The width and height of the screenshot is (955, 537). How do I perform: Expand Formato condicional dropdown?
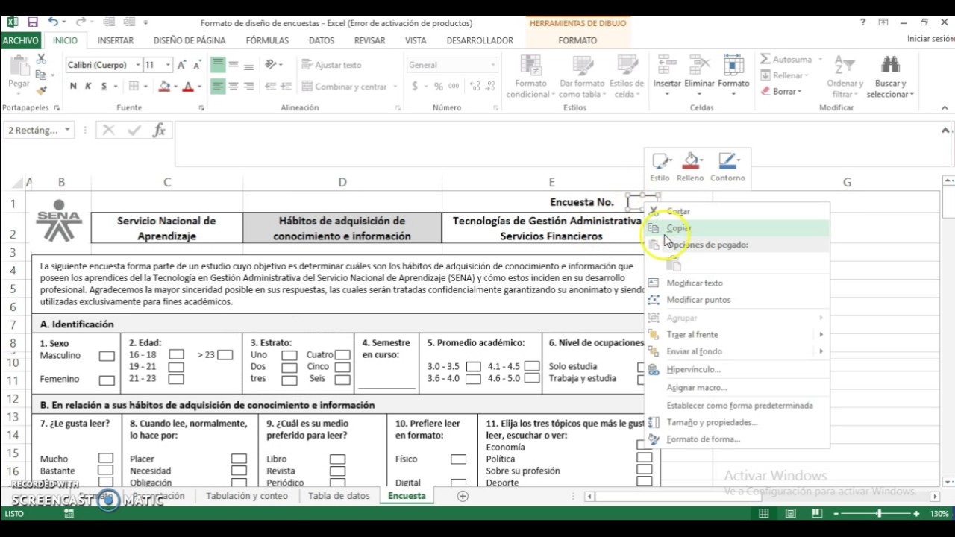pos(530,77)
